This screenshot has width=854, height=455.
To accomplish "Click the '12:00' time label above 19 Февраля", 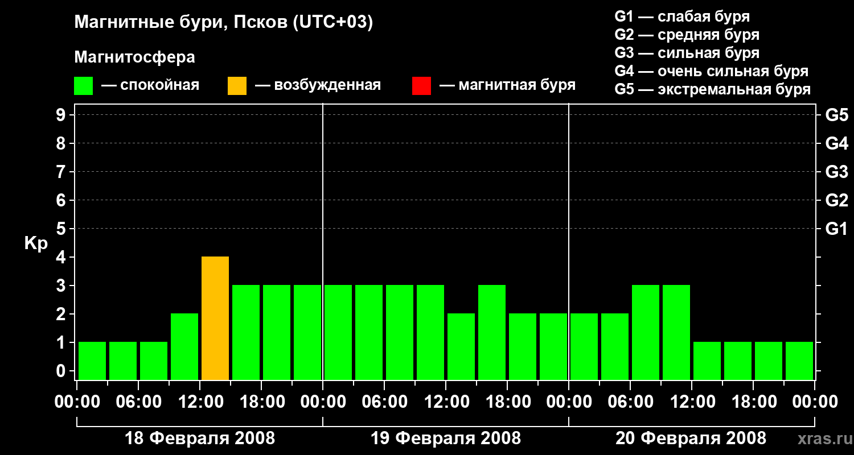I will pyautogui.click(x=446, y=402).
